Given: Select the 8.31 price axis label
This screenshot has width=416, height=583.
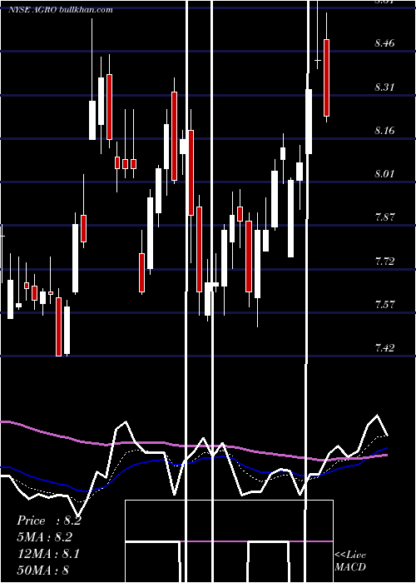Looking at the screenshot, I should pos(384,87).
